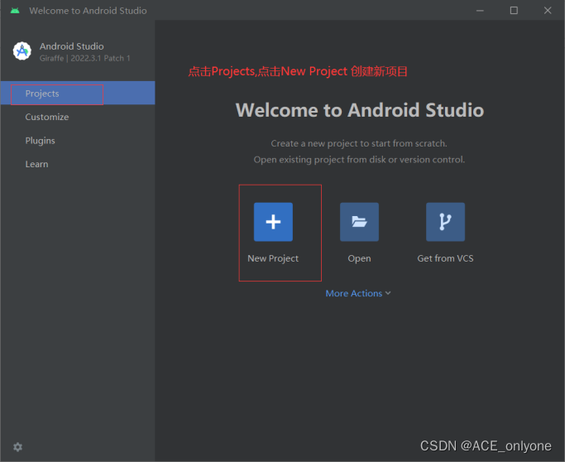Open settings via the gear icon
The width and height of the screenshot is (565, 462).
[x=17, y=447]
